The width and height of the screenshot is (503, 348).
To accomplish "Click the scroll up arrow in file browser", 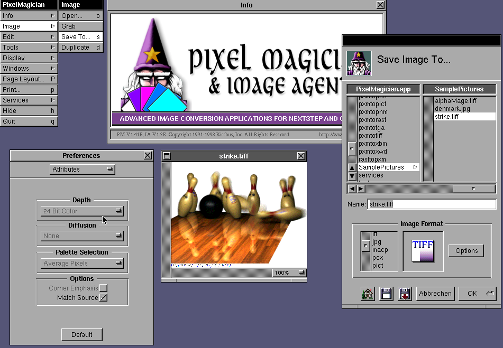I will coord(352,168).
